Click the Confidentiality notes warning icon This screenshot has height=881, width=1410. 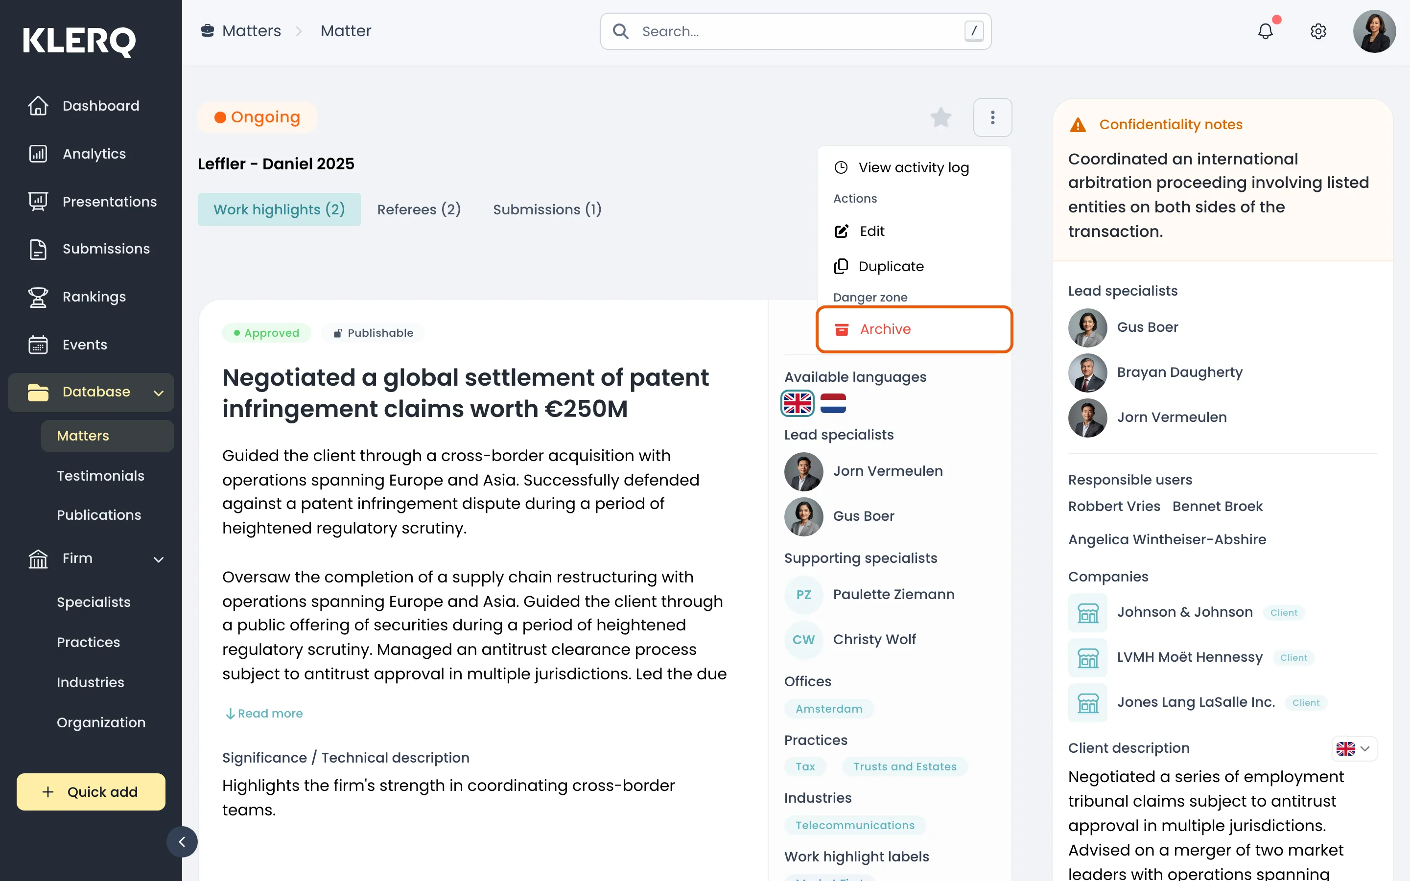tap(1078, 125)
